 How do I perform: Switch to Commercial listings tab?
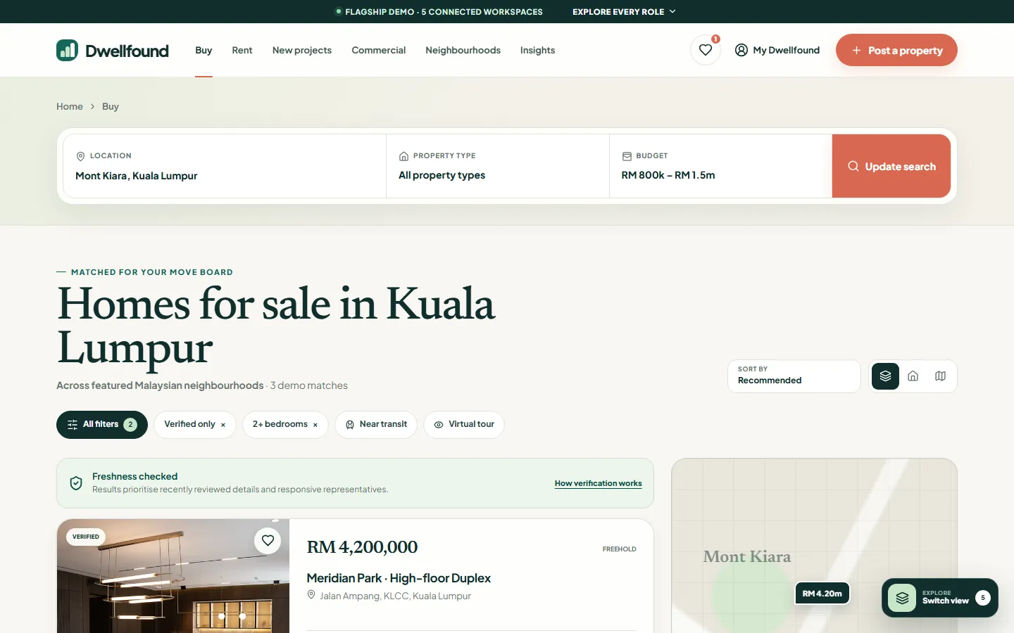(379, 50)
